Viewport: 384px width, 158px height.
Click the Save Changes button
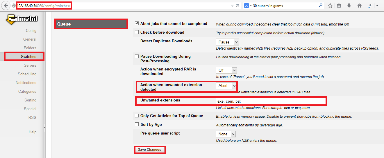point(149,150)
